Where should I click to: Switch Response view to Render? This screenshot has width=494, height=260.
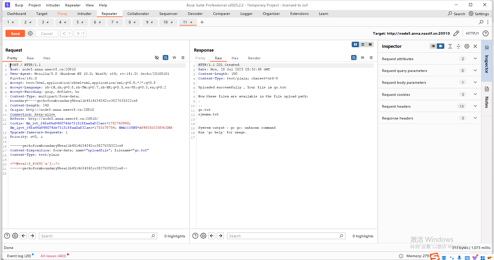click(x=254, y=58)
